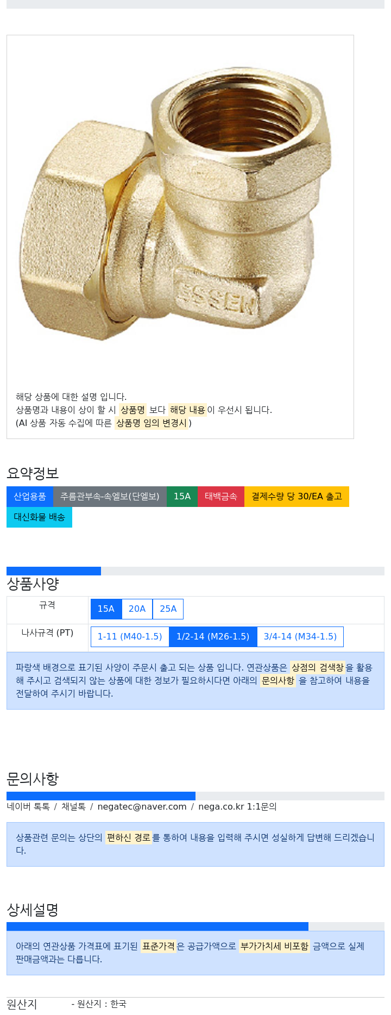Click the green 15A summary badge
The height and width of the screenshot is (1015, 391).
[x=182, y=497]
